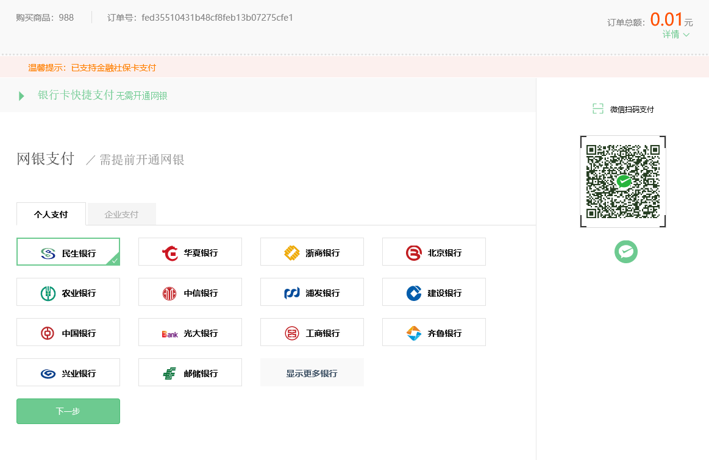Viewport: 709px width, 460px height.
Task: Expand 显示更多银行 to show more banks
Action: [x=312, y=372]
